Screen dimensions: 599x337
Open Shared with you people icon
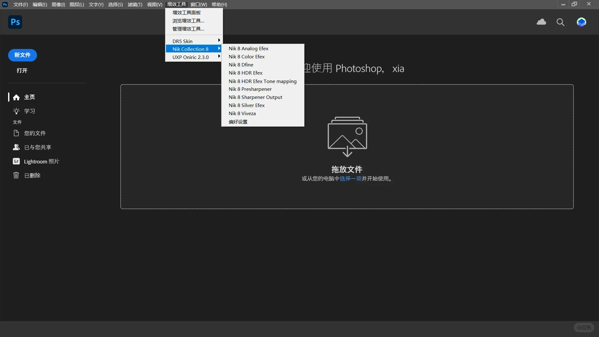16,147
